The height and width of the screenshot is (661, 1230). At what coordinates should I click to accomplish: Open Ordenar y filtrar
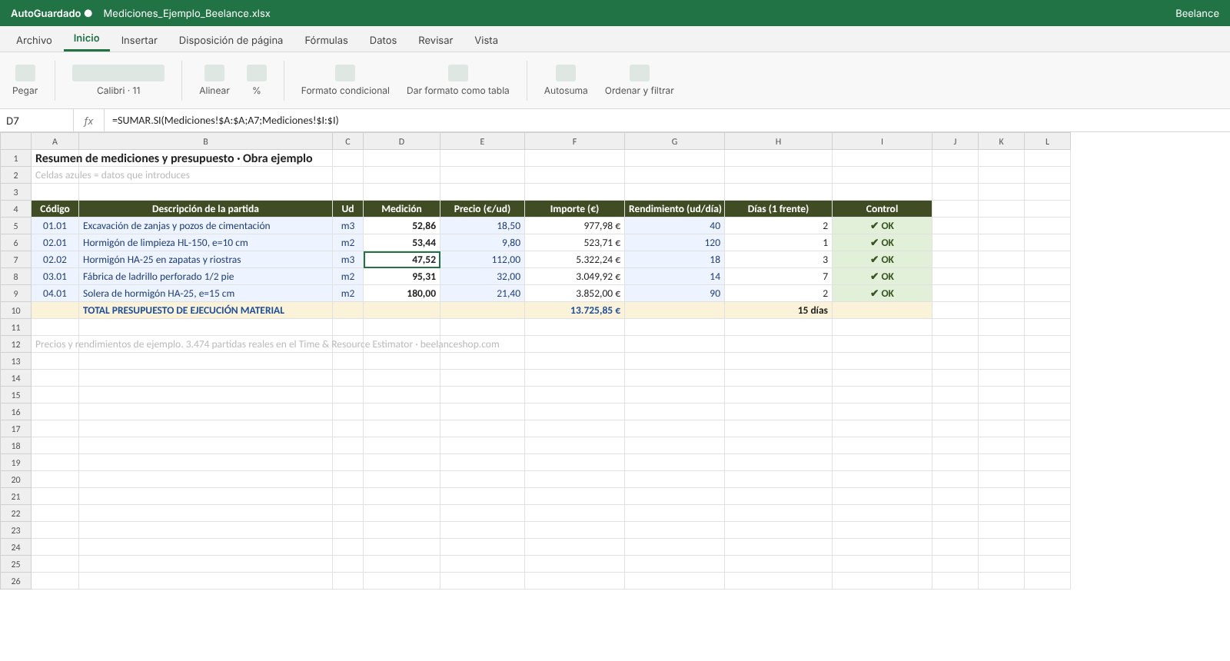point(640,81)
